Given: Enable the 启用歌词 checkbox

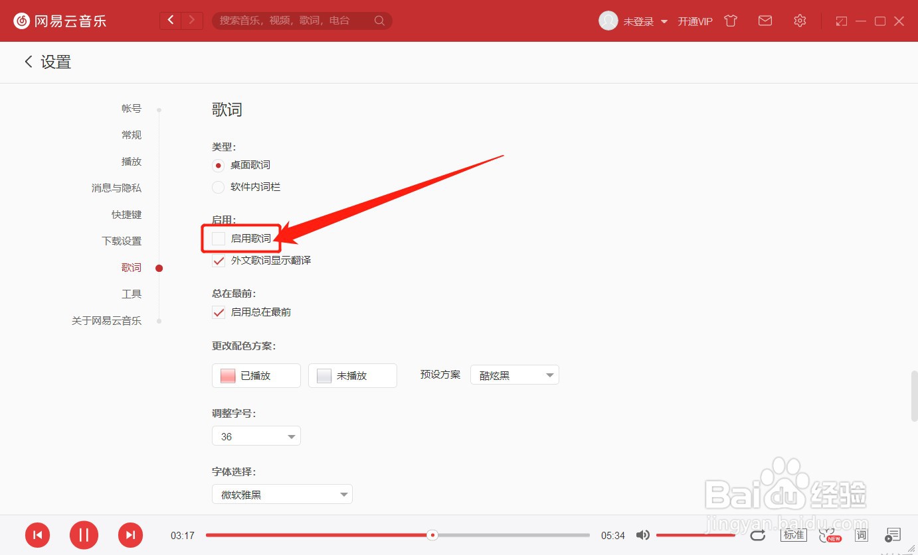Looking at the screenshot, I should pos(218,239).
